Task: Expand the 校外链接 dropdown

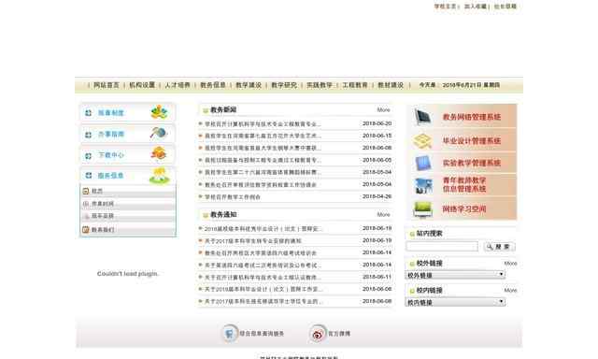Action: 455,275
